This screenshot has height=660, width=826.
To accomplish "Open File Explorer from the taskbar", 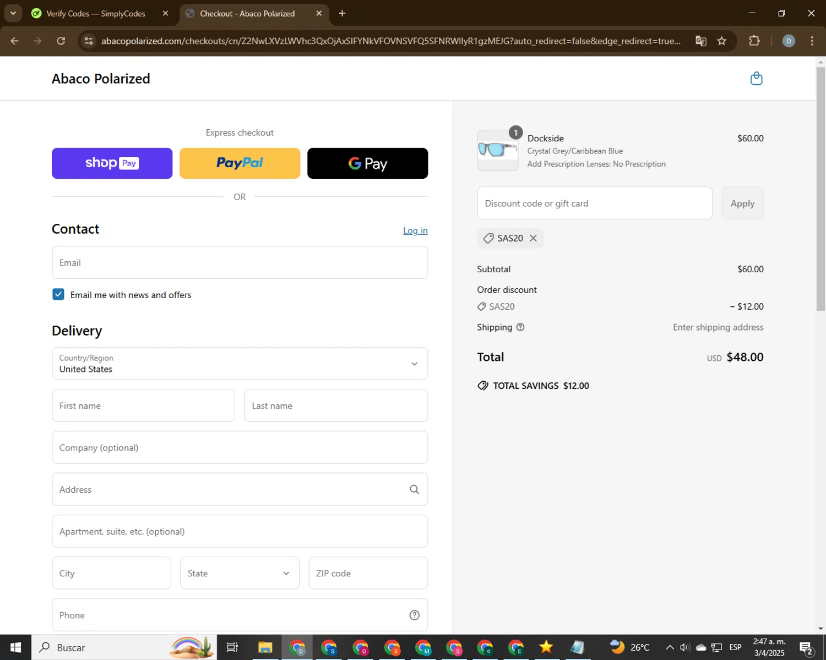I will tap(265, 647).
